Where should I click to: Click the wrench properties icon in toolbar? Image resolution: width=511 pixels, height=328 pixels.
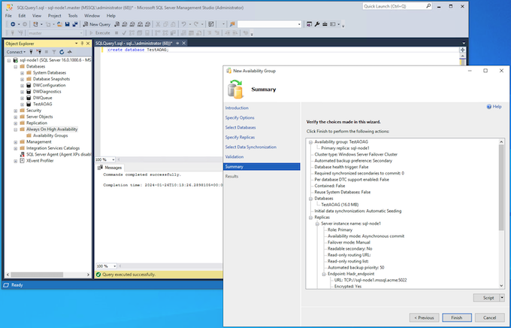pyautogui.click(x=317, y=24)
